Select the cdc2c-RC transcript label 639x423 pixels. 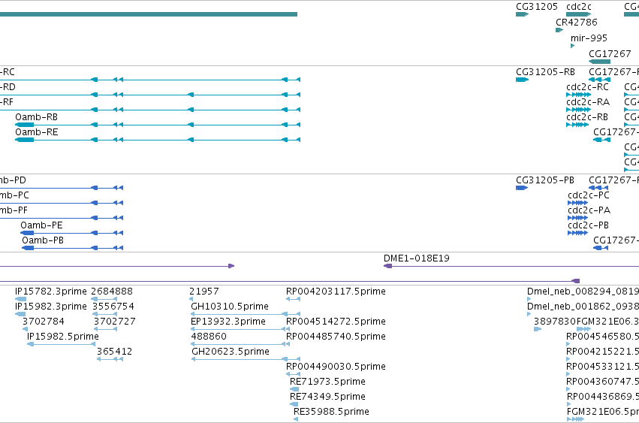point(587,87)
